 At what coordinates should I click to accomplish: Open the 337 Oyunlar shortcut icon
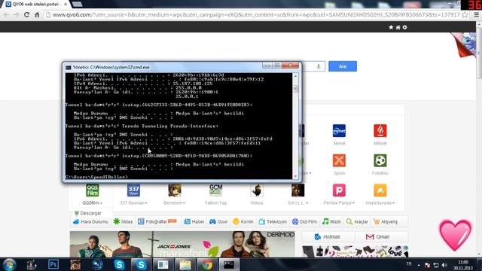pyautogui.click(x=133, y=190)
